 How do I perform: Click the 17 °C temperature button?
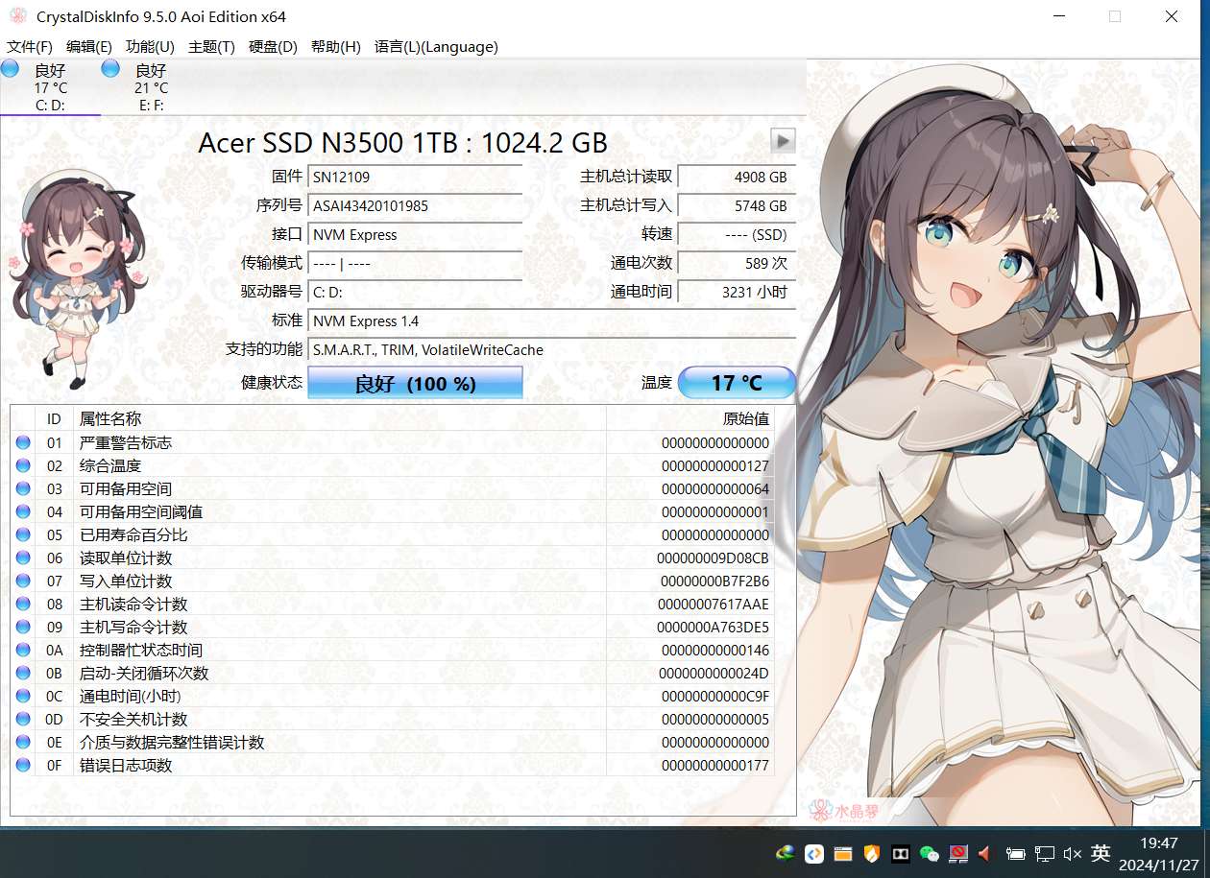click(x=737, y=383)
